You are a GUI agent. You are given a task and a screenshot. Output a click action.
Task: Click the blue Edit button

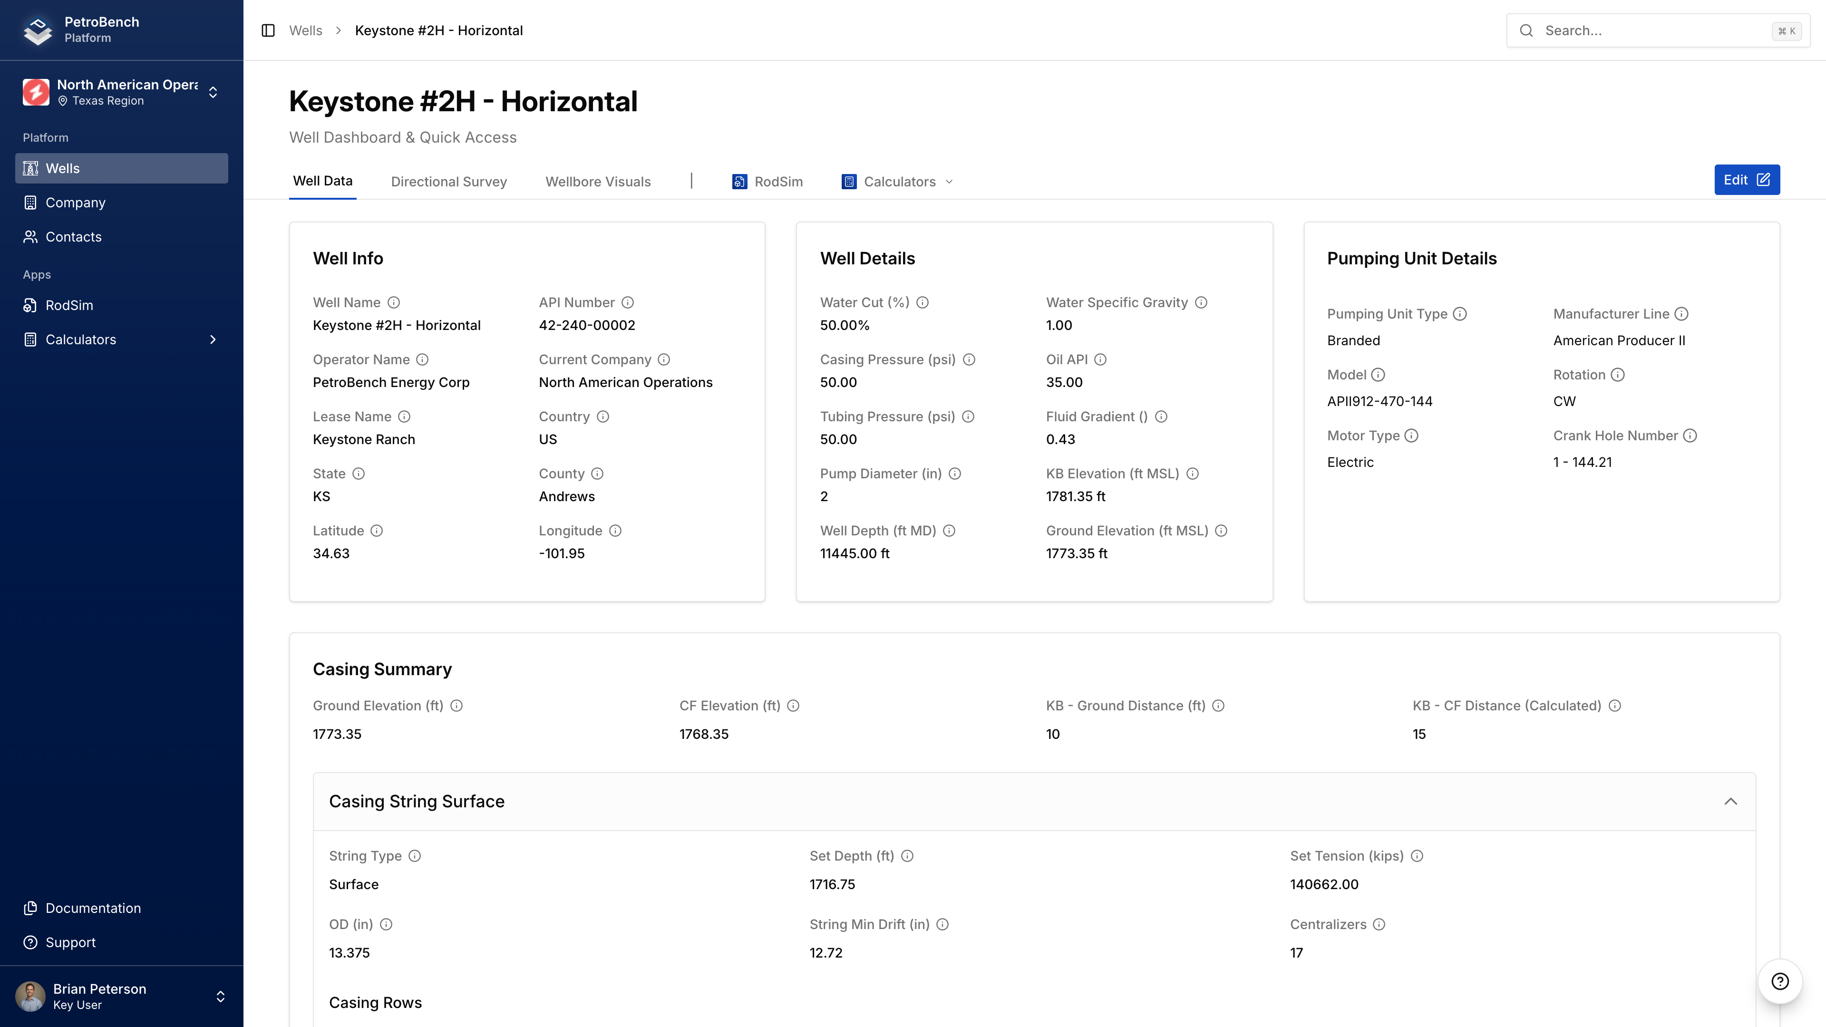click(x=1746, y=180)
